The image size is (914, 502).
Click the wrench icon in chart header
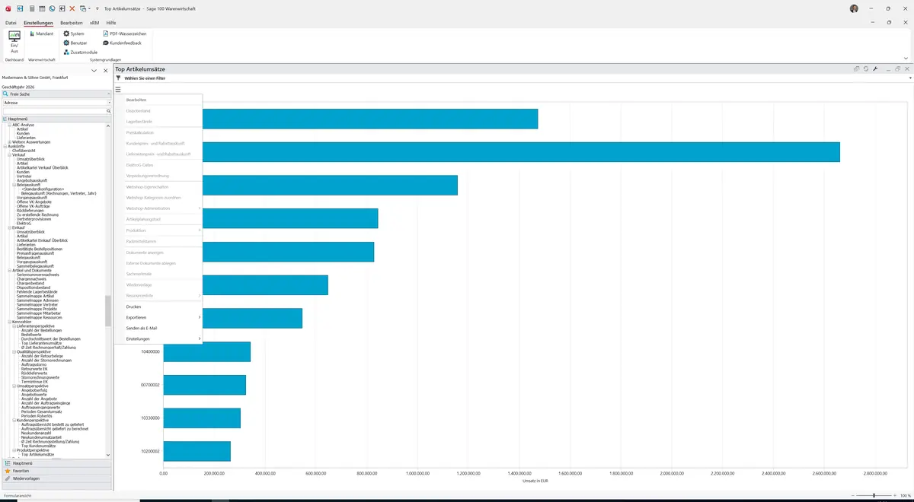875,68
